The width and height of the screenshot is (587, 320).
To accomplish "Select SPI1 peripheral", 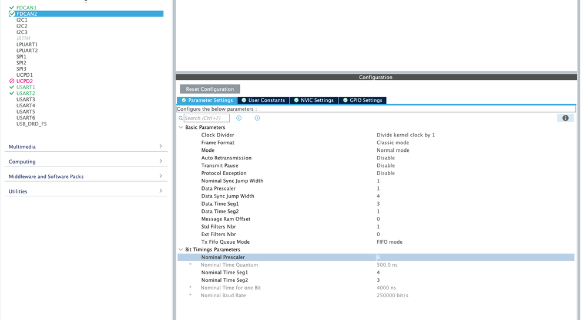I will [x=21, y=57].
